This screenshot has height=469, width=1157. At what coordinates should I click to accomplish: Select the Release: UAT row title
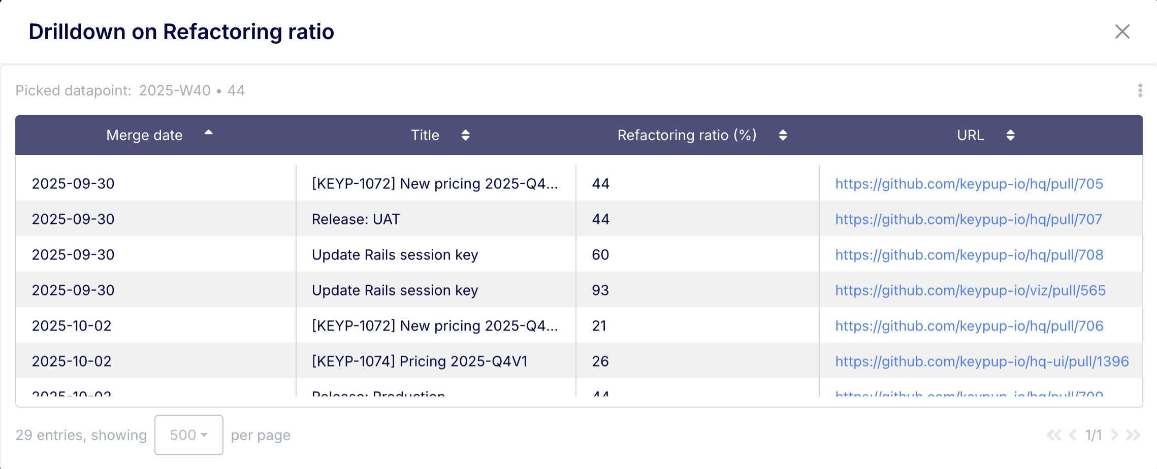(356, 219)
